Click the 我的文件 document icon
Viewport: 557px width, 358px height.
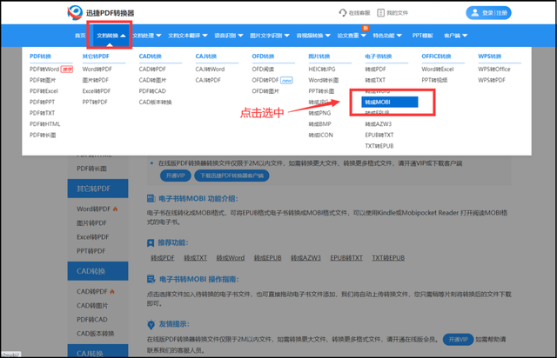click(x=380, y=13)
